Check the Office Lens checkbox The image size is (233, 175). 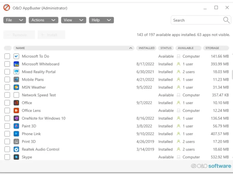(7, 111)
